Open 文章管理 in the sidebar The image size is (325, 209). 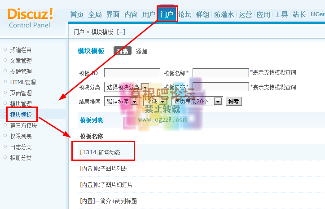(21, 61)
